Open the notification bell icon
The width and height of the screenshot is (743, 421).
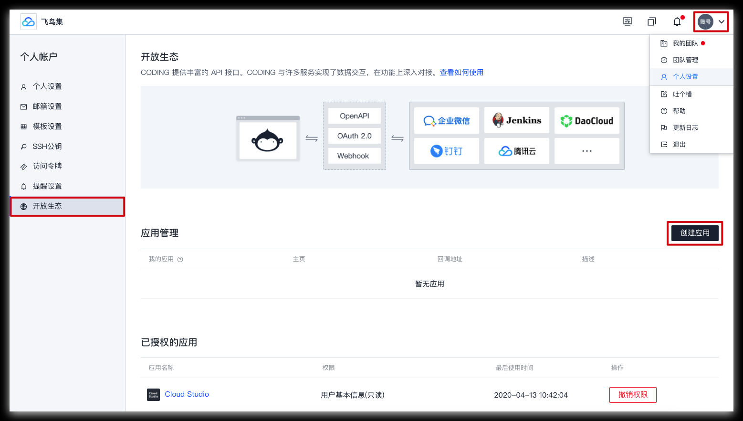point(677,21)
